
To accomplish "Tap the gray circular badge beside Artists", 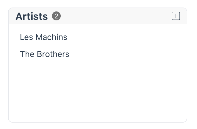I will pyautogui.click(x=56, y=16).
